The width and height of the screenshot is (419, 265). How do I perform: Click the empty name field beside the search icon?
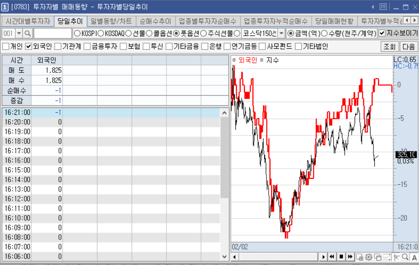[x=53, y=33]
